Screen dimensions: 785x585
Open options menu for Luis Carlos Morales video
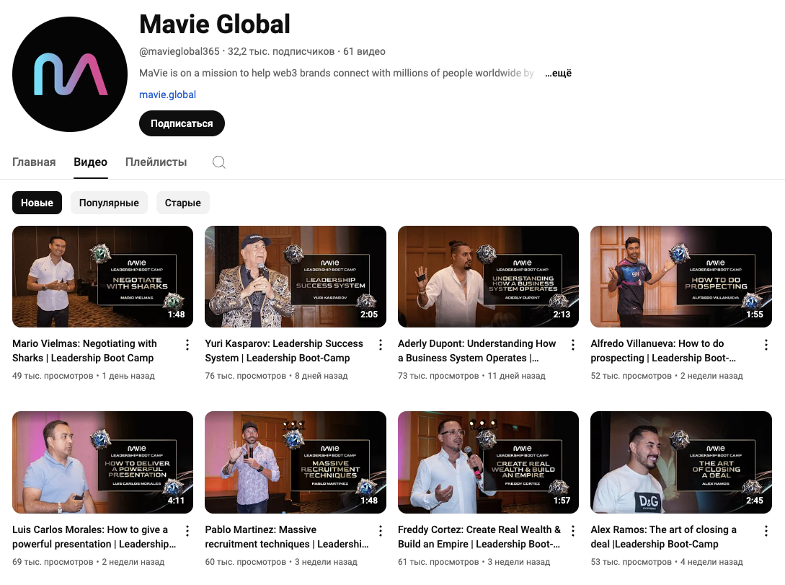(x=187, y=531)
